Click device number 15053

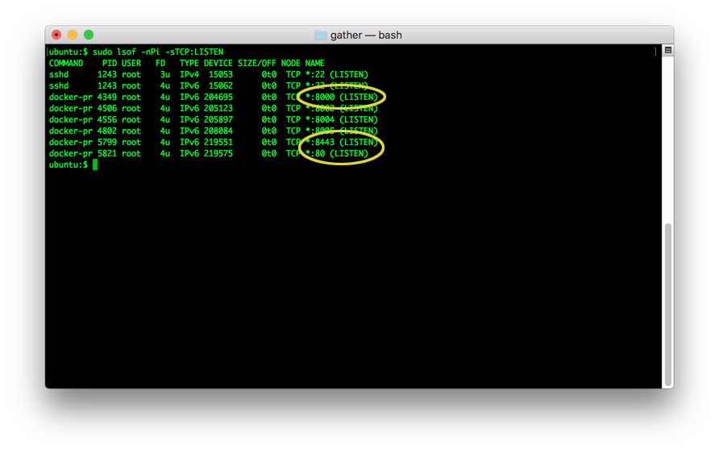coord(221,74)
